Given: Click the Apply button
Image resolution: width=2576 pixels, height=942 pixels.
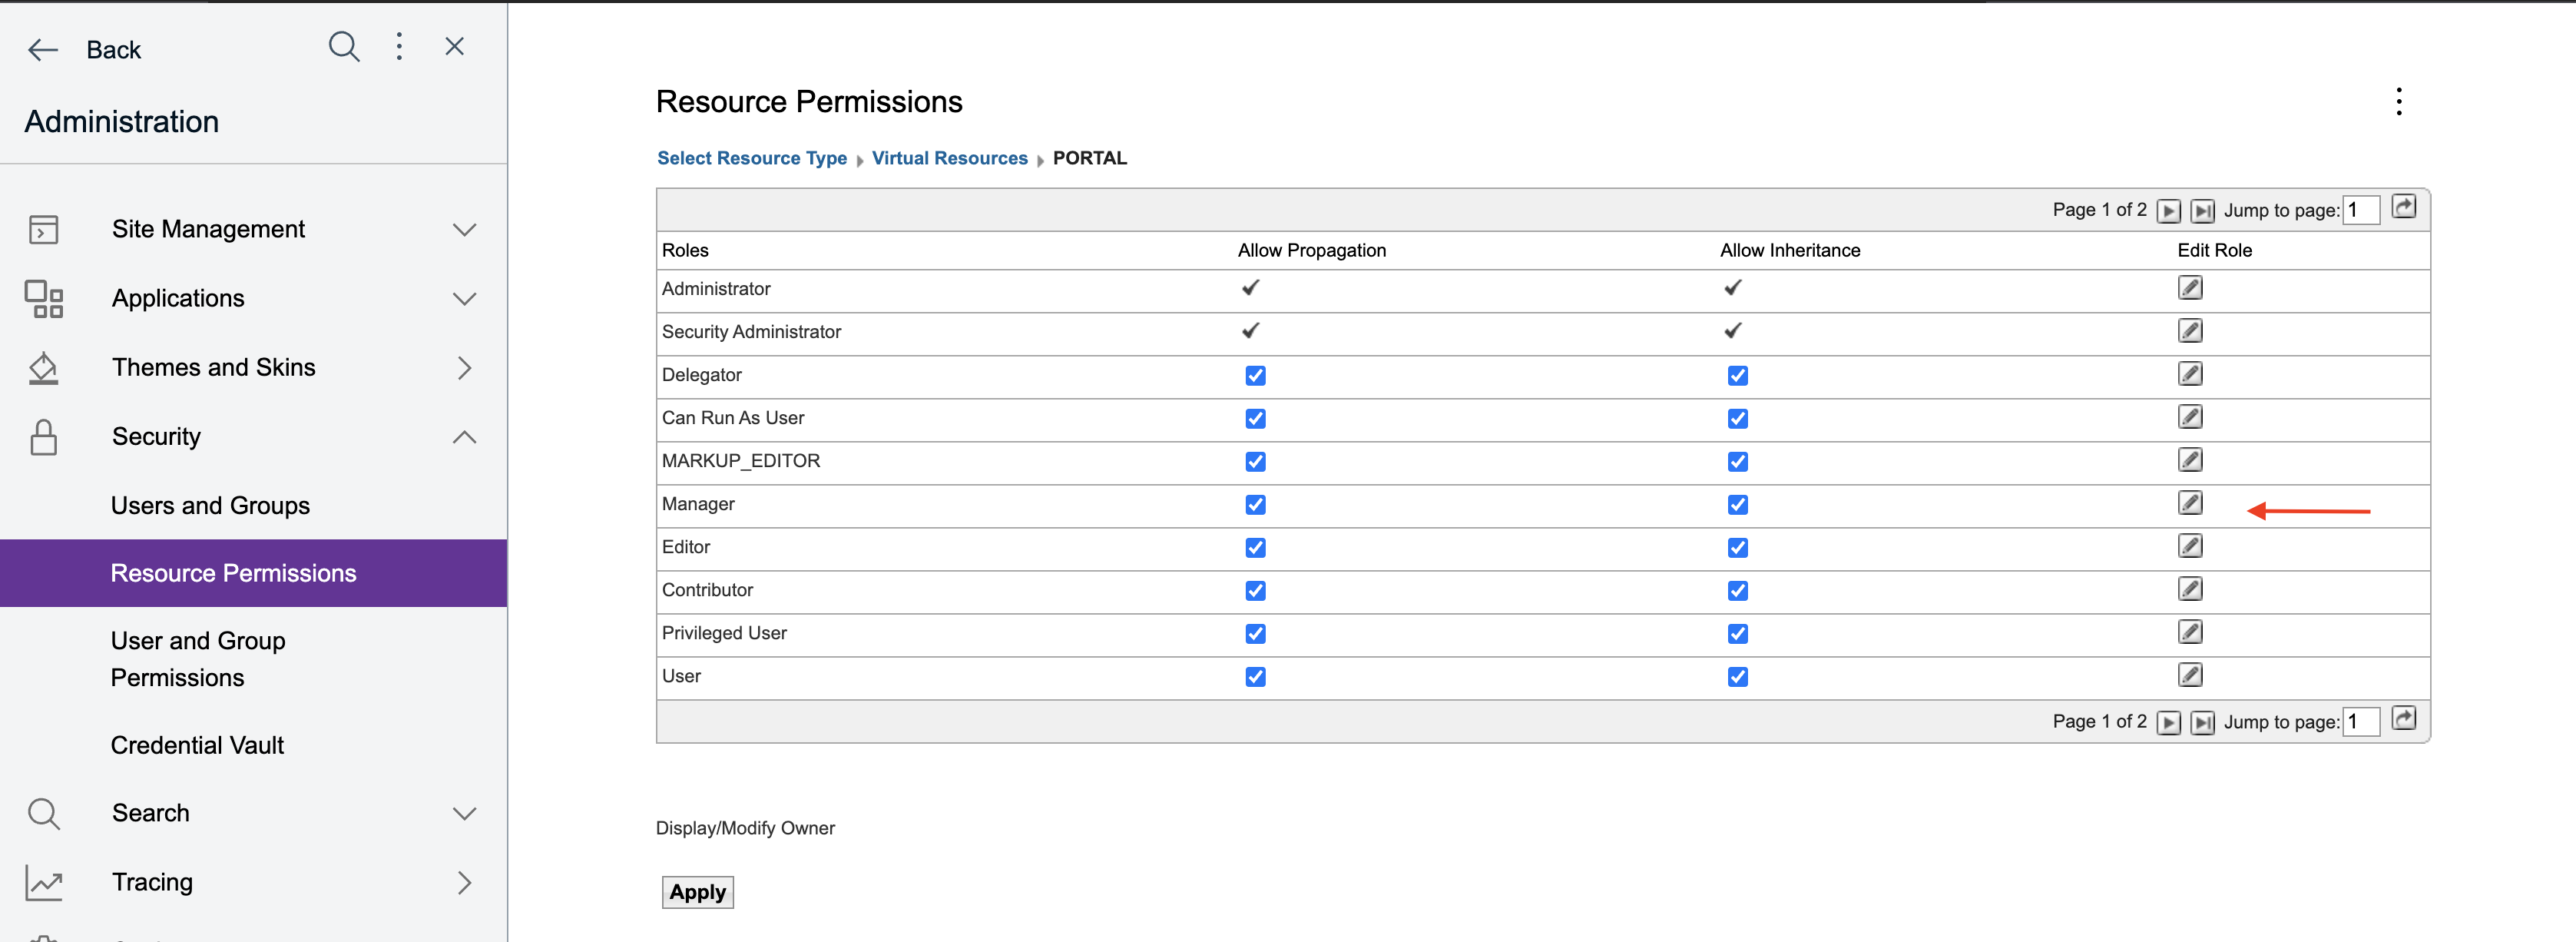Looking at the screenshot, I should point(697,892).
